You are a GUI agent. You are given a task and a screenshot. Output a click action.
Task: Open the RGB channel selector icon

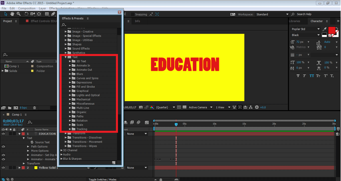152,107
